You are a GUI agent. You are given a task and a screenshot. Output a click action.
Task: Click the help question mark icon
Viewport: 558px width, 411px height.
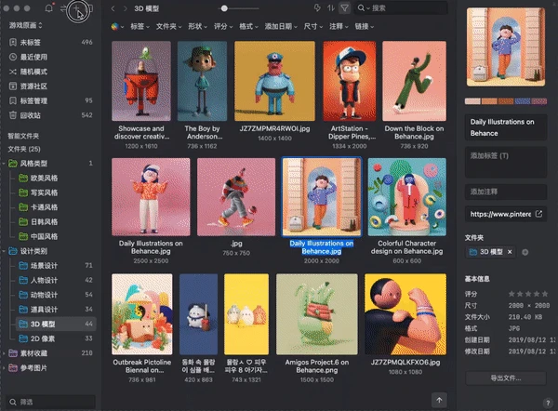548,403
